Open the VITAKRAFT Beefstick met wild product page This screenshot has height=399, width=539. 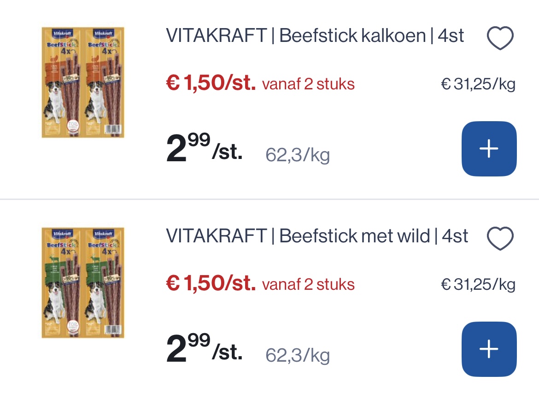316,235
